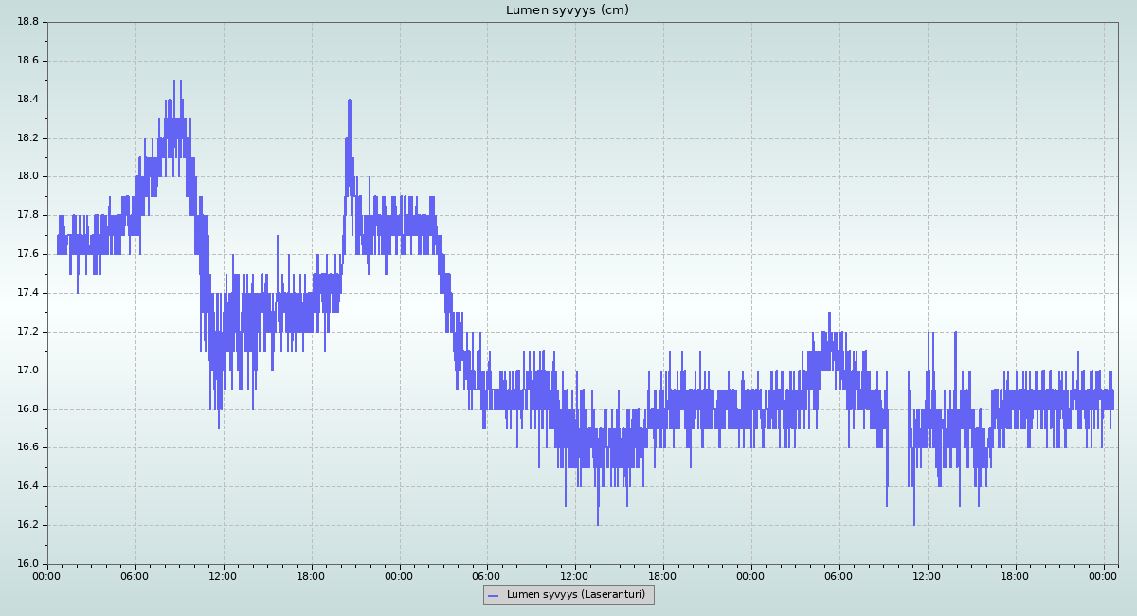Viewport: 1137px width, 616px height.
Task: Click the leftmost 00:00 x-axis label
Action: 47,575
